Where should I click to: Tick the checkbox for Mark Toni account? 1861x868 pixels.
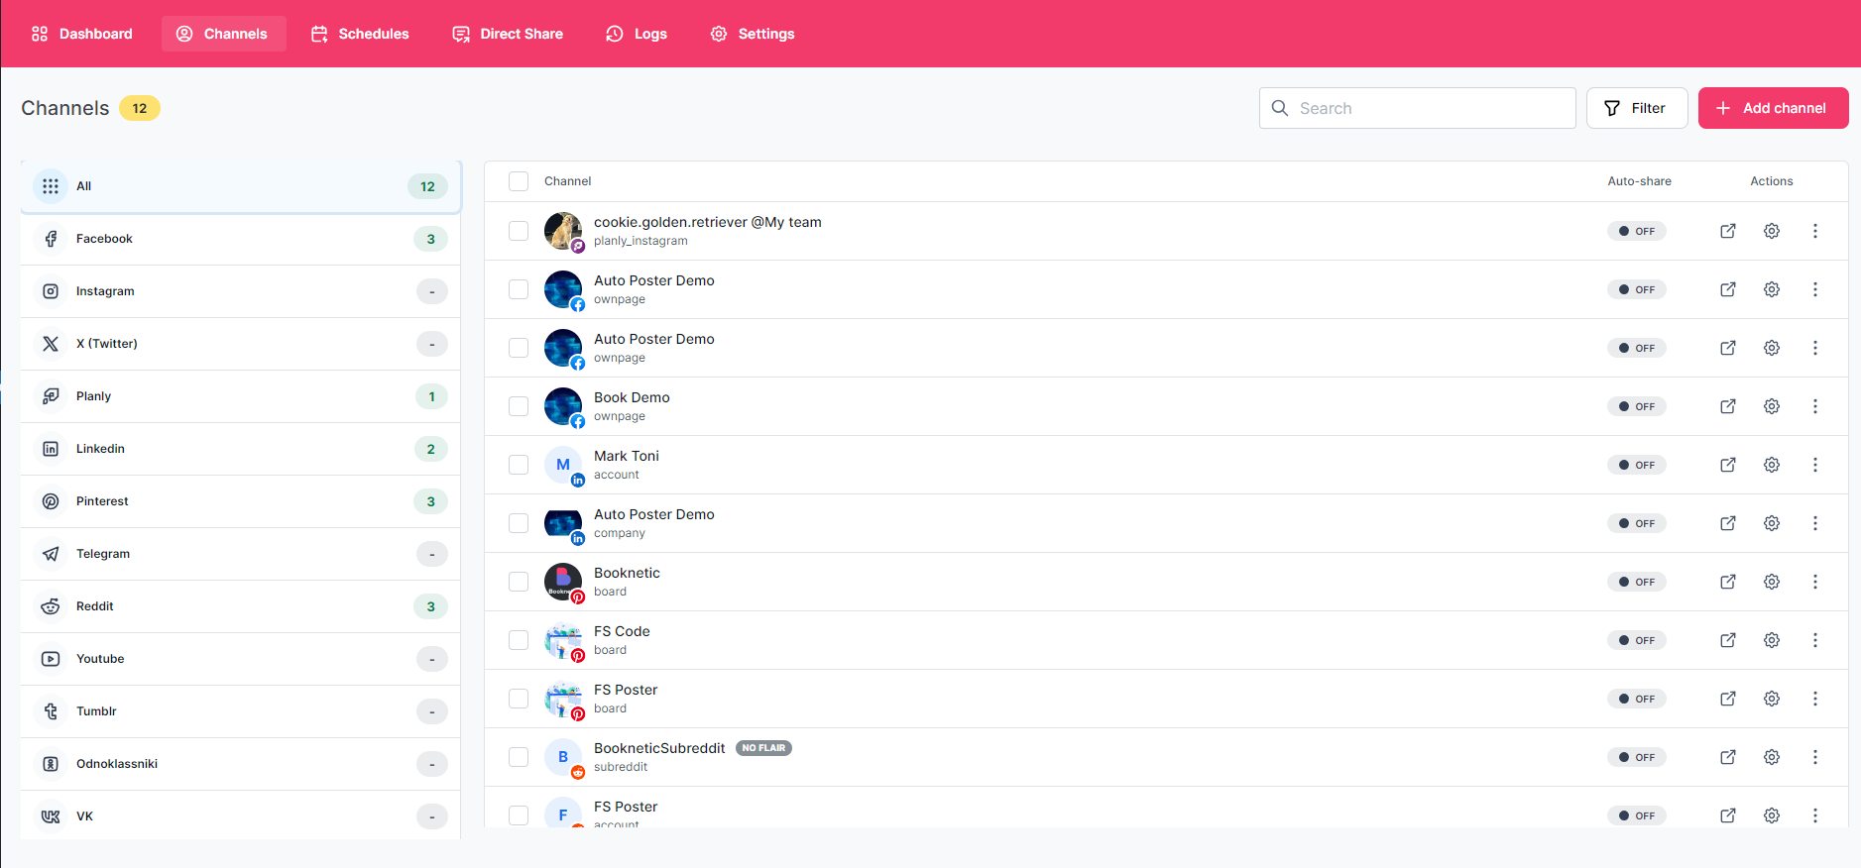tap(519, 465)
